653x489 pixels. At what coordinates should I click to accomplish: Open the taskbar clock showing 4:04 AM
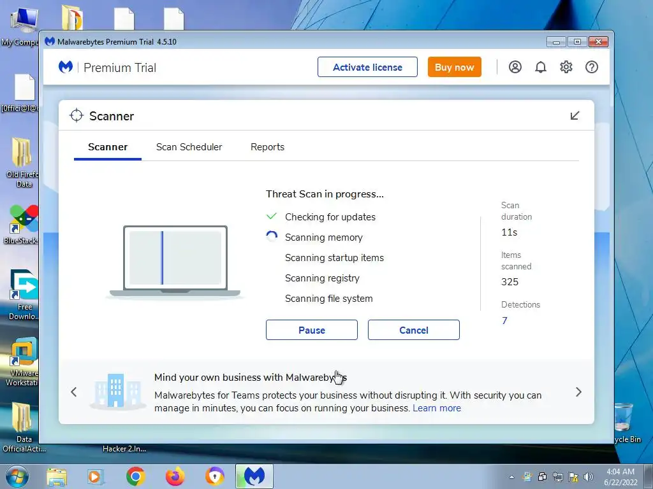[x=620, y=477]
